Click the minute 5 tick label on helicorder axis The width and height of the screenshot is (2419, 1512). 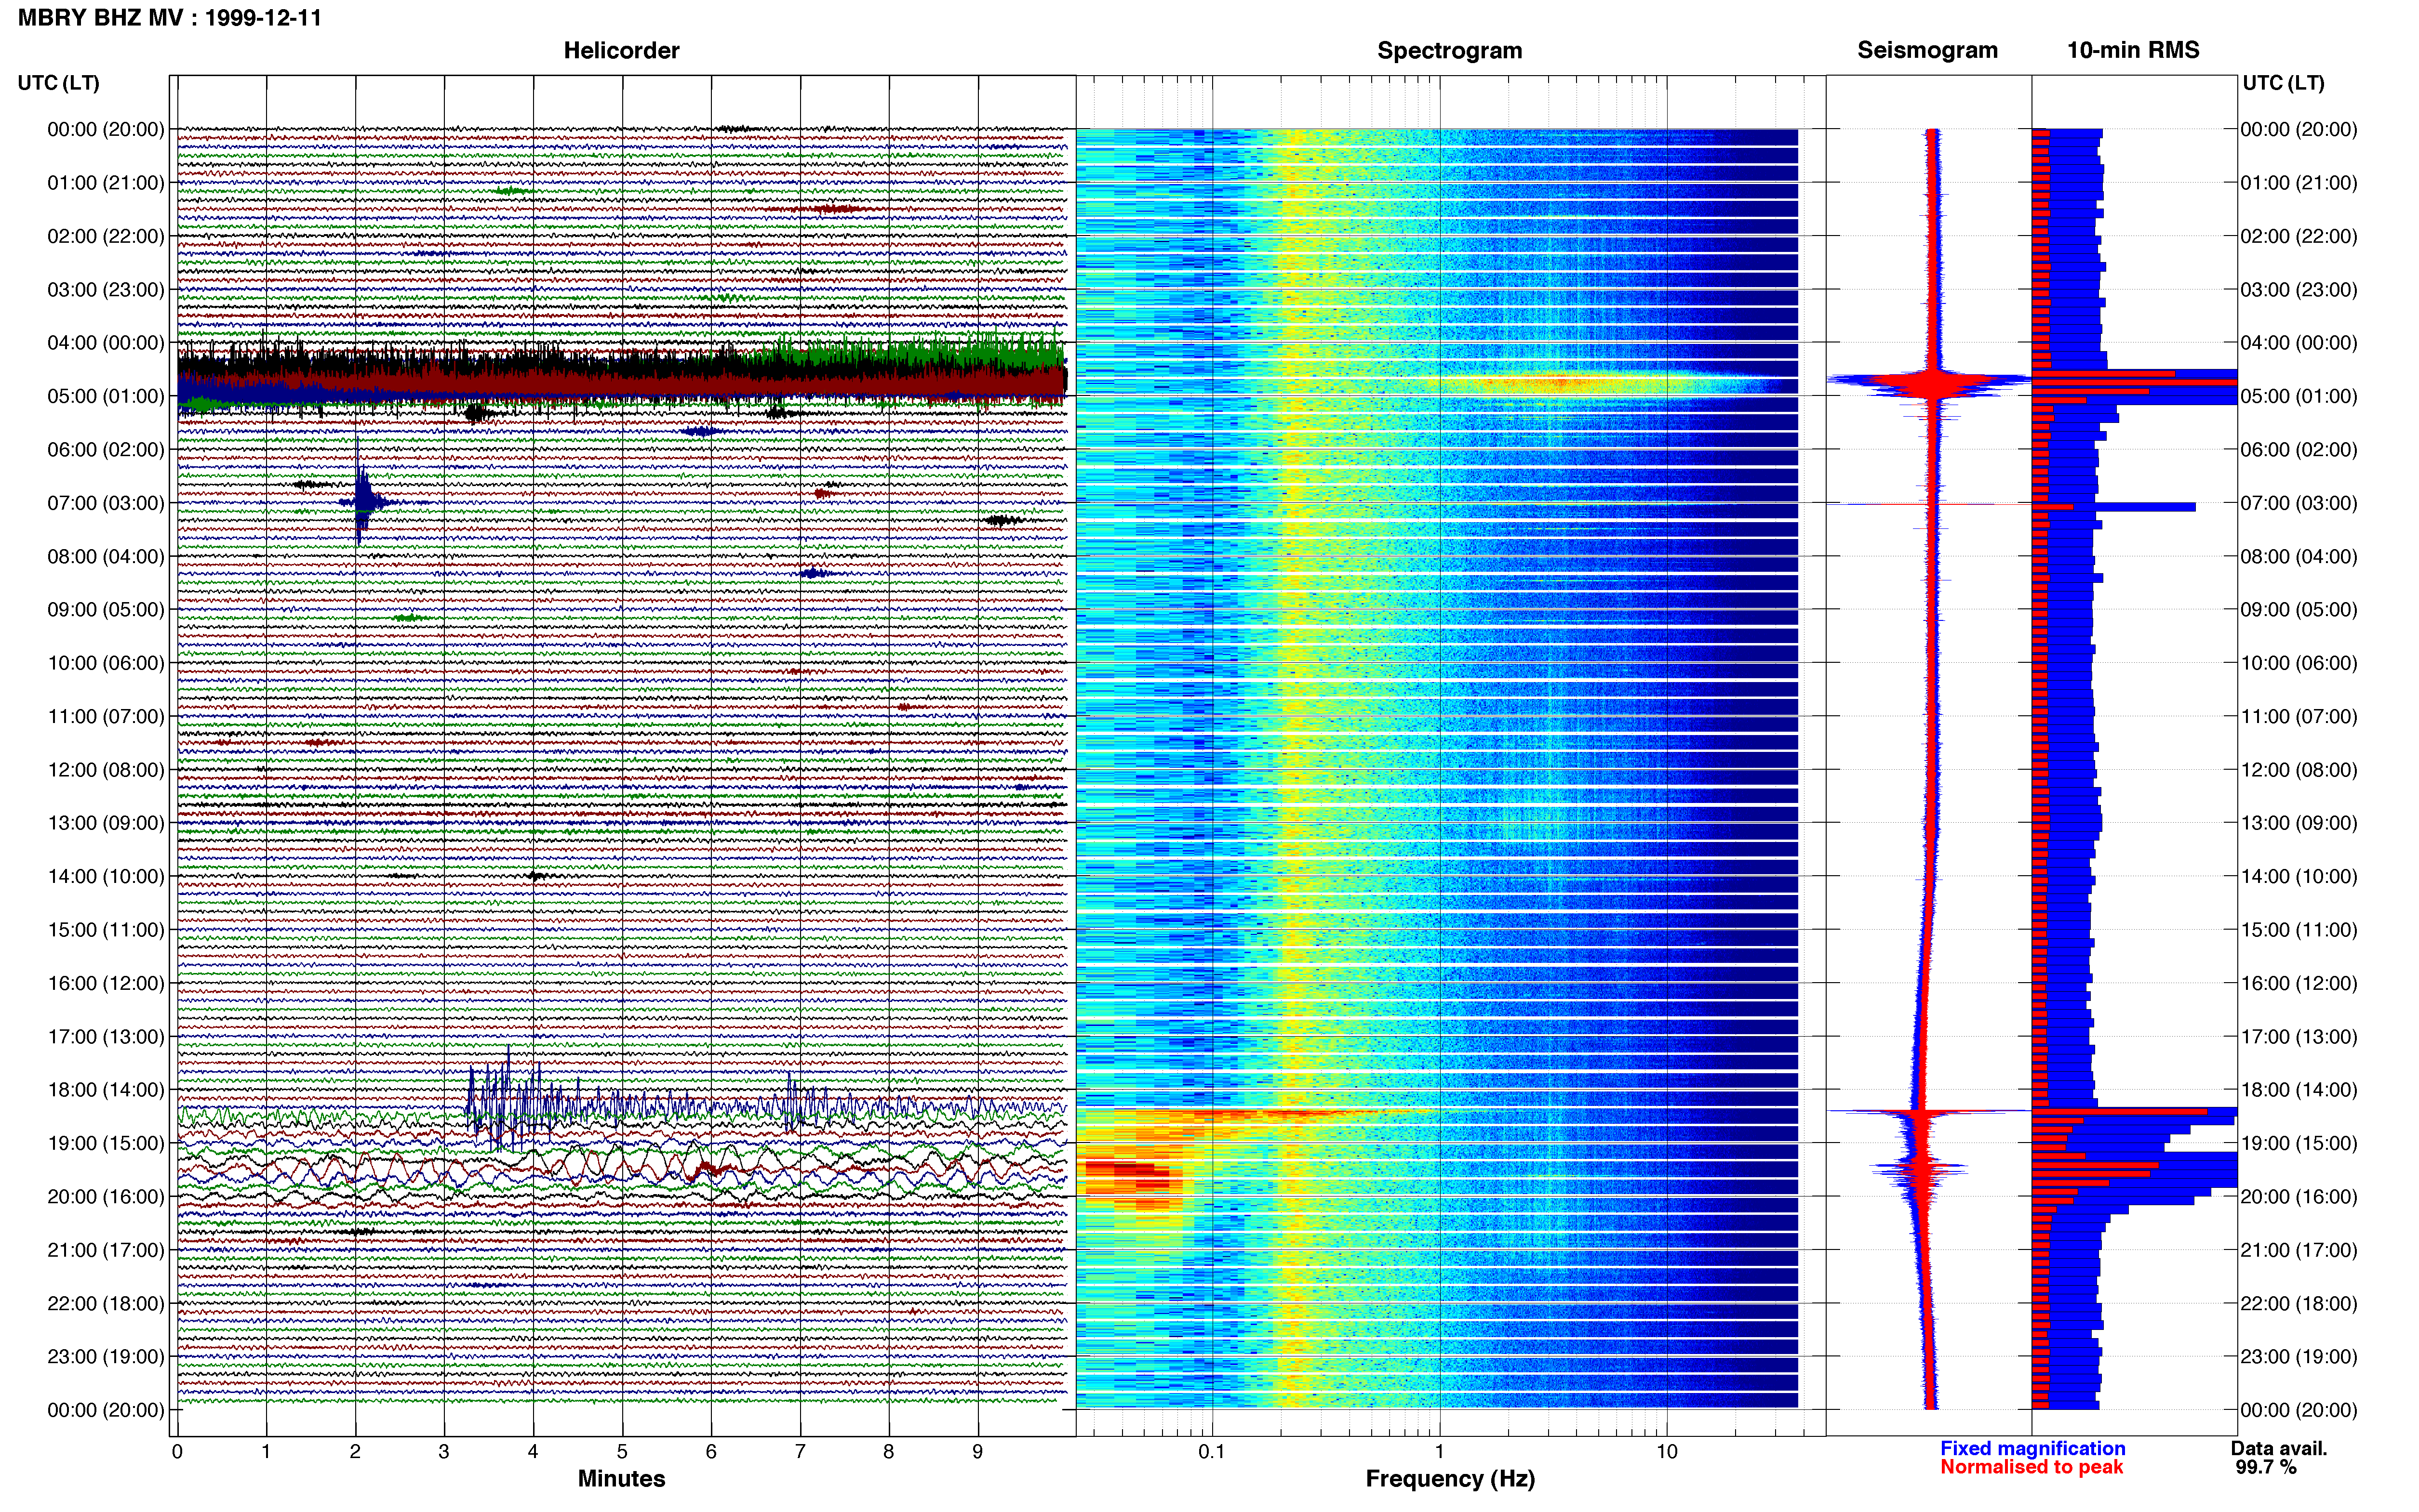(x=622, y=1452)
